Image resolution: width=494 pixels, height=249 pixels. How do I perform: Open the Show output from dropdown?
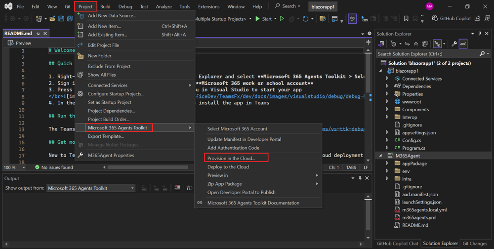[x=91, y=188]
